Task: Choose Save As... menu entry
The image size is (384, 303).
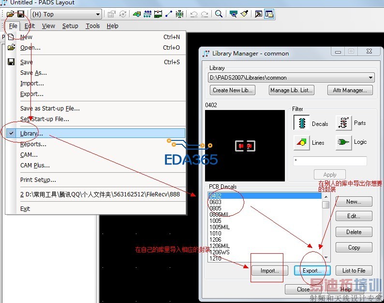Action: click(95, 73)
